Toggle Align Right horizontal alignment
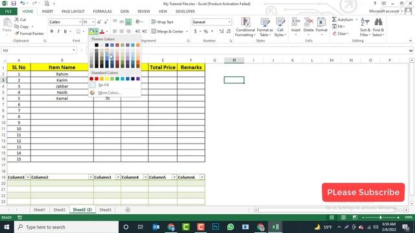Screen dimensions: 415x233 (128, 32)
